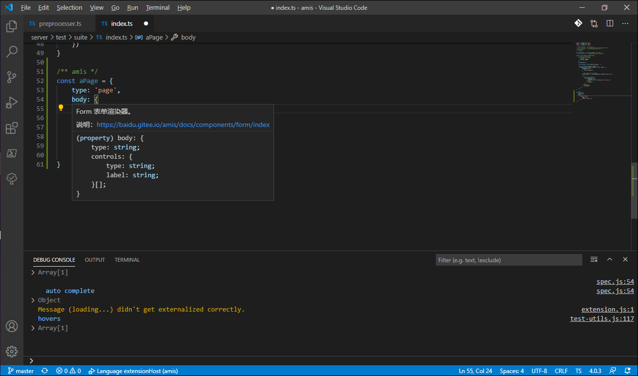This screenshot has width=638, height=376.
Task: Click the unsaved dot on index.ts tab
Action: point(146,23)
